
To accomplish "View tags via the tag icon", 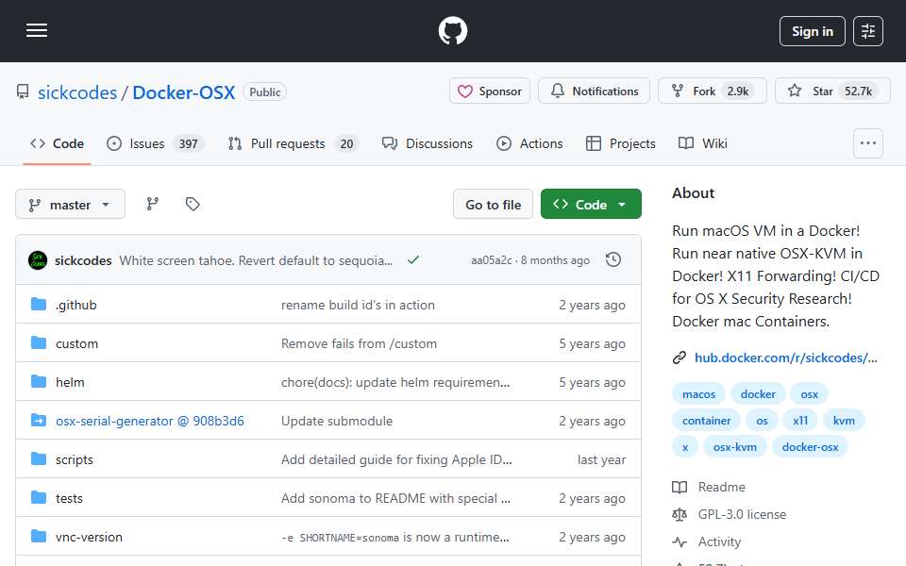I will [x=193, y=204].
